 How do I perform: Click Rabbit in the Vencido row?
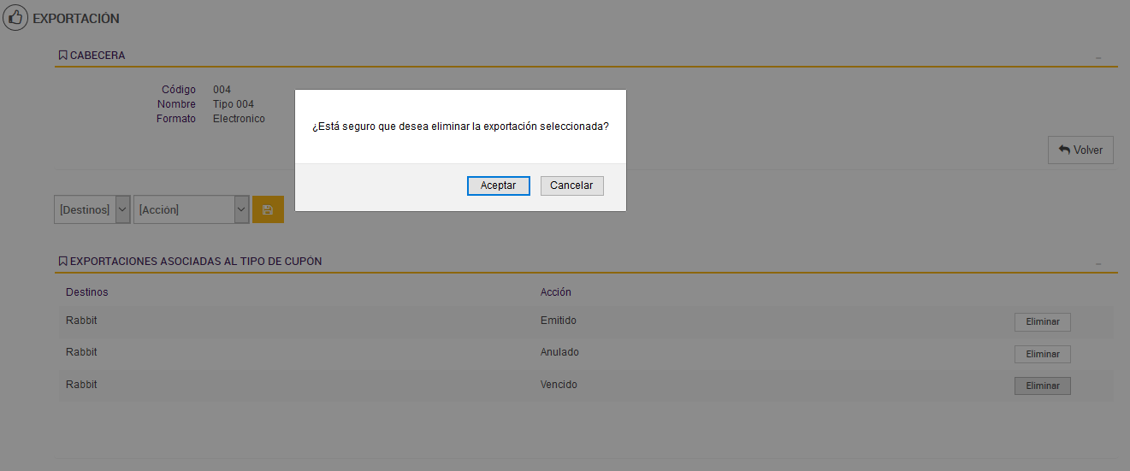click(x=81, y=385)
